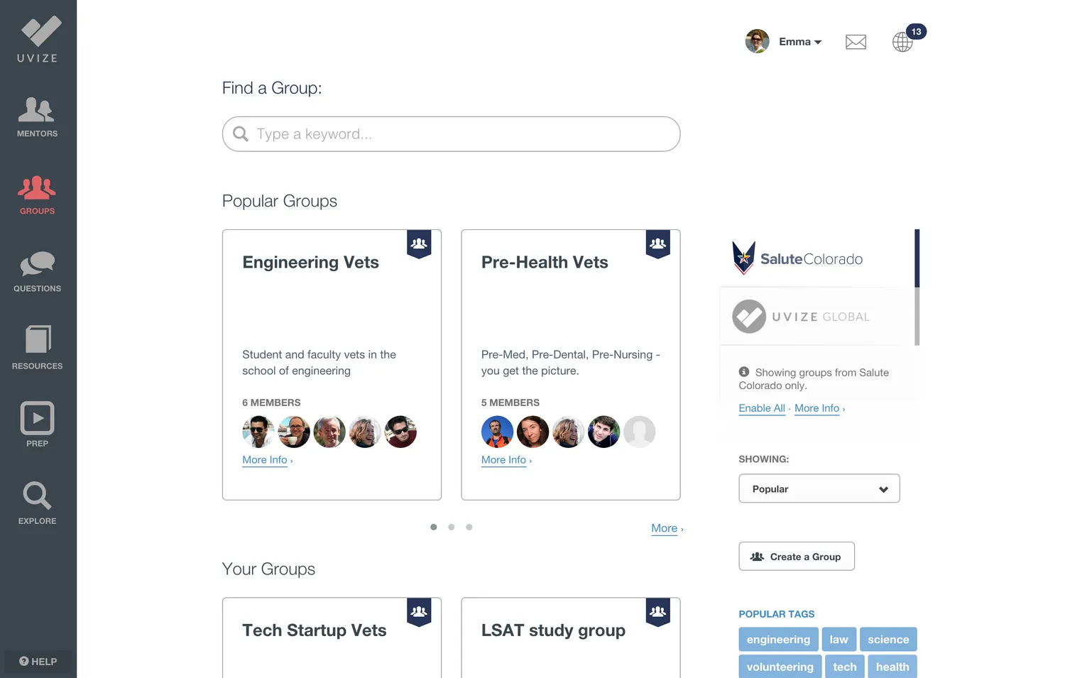Go to second Popular Groups carousel page
This screenshot has height=678, width=1065.
click(452, 527)
